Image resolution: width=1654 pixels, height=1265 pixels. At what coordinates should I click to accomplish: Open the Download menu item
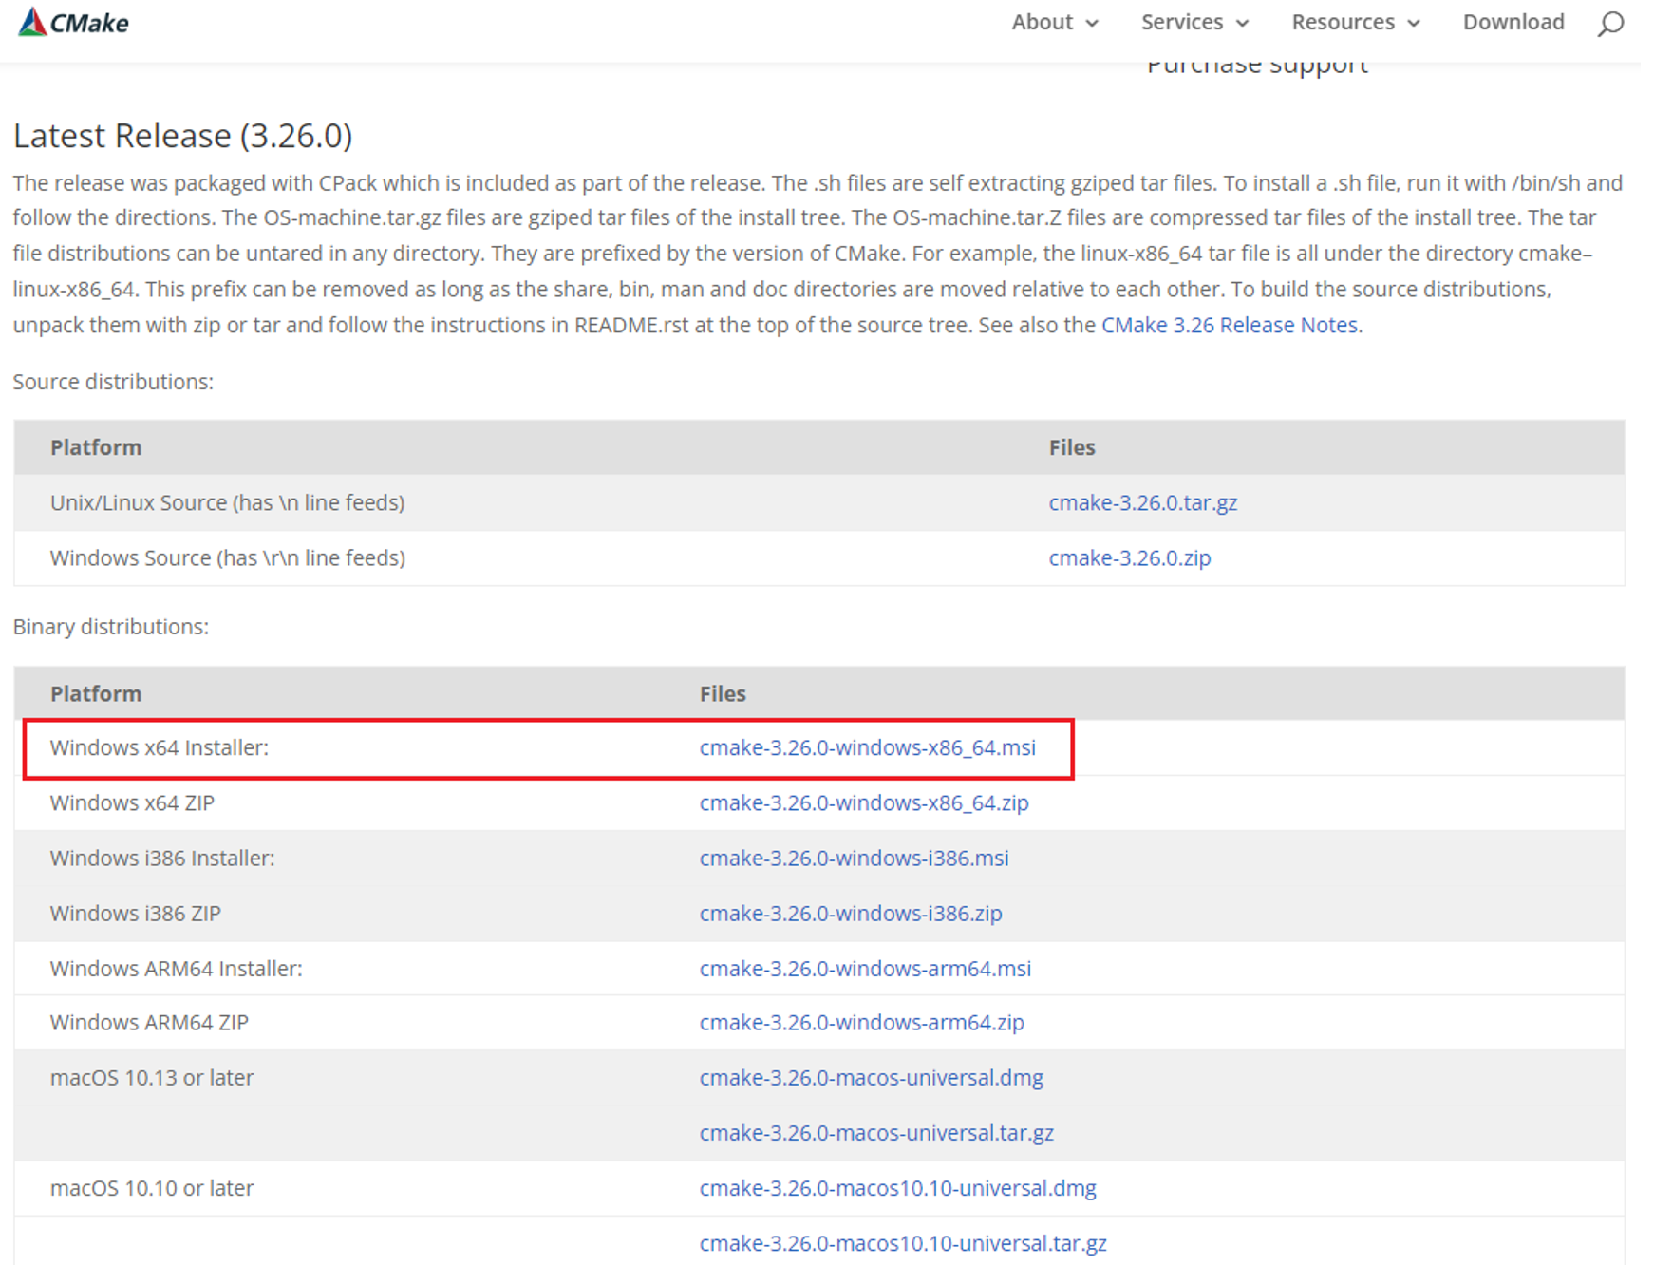click(1513, 23)
